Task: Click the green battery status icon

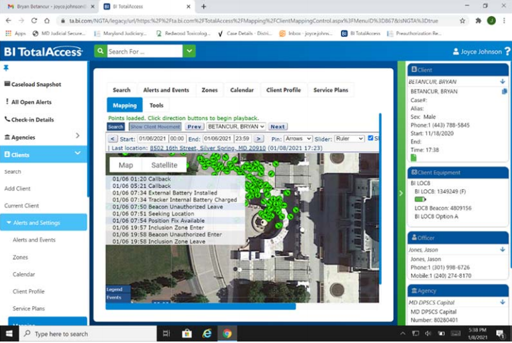Action: pos(420,199)
